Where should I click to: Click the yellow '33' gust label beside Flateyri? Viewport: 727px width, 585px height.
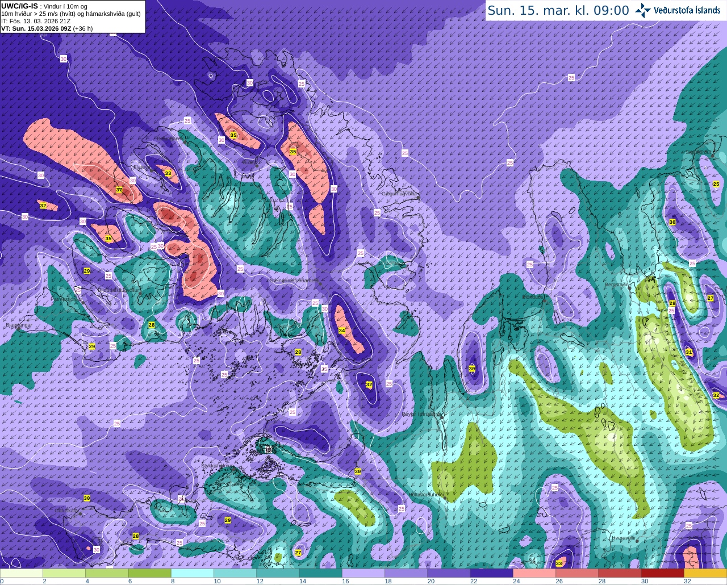tap(168, 173)
